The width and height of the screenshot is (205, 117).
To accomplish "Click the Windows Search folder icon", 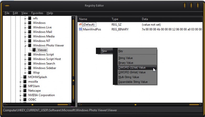I will point(30,64).
